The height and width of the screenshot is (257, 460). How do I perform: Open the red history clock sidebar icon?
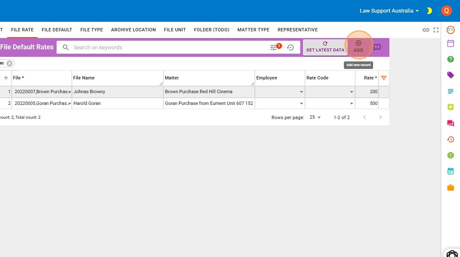coord(450,140)
